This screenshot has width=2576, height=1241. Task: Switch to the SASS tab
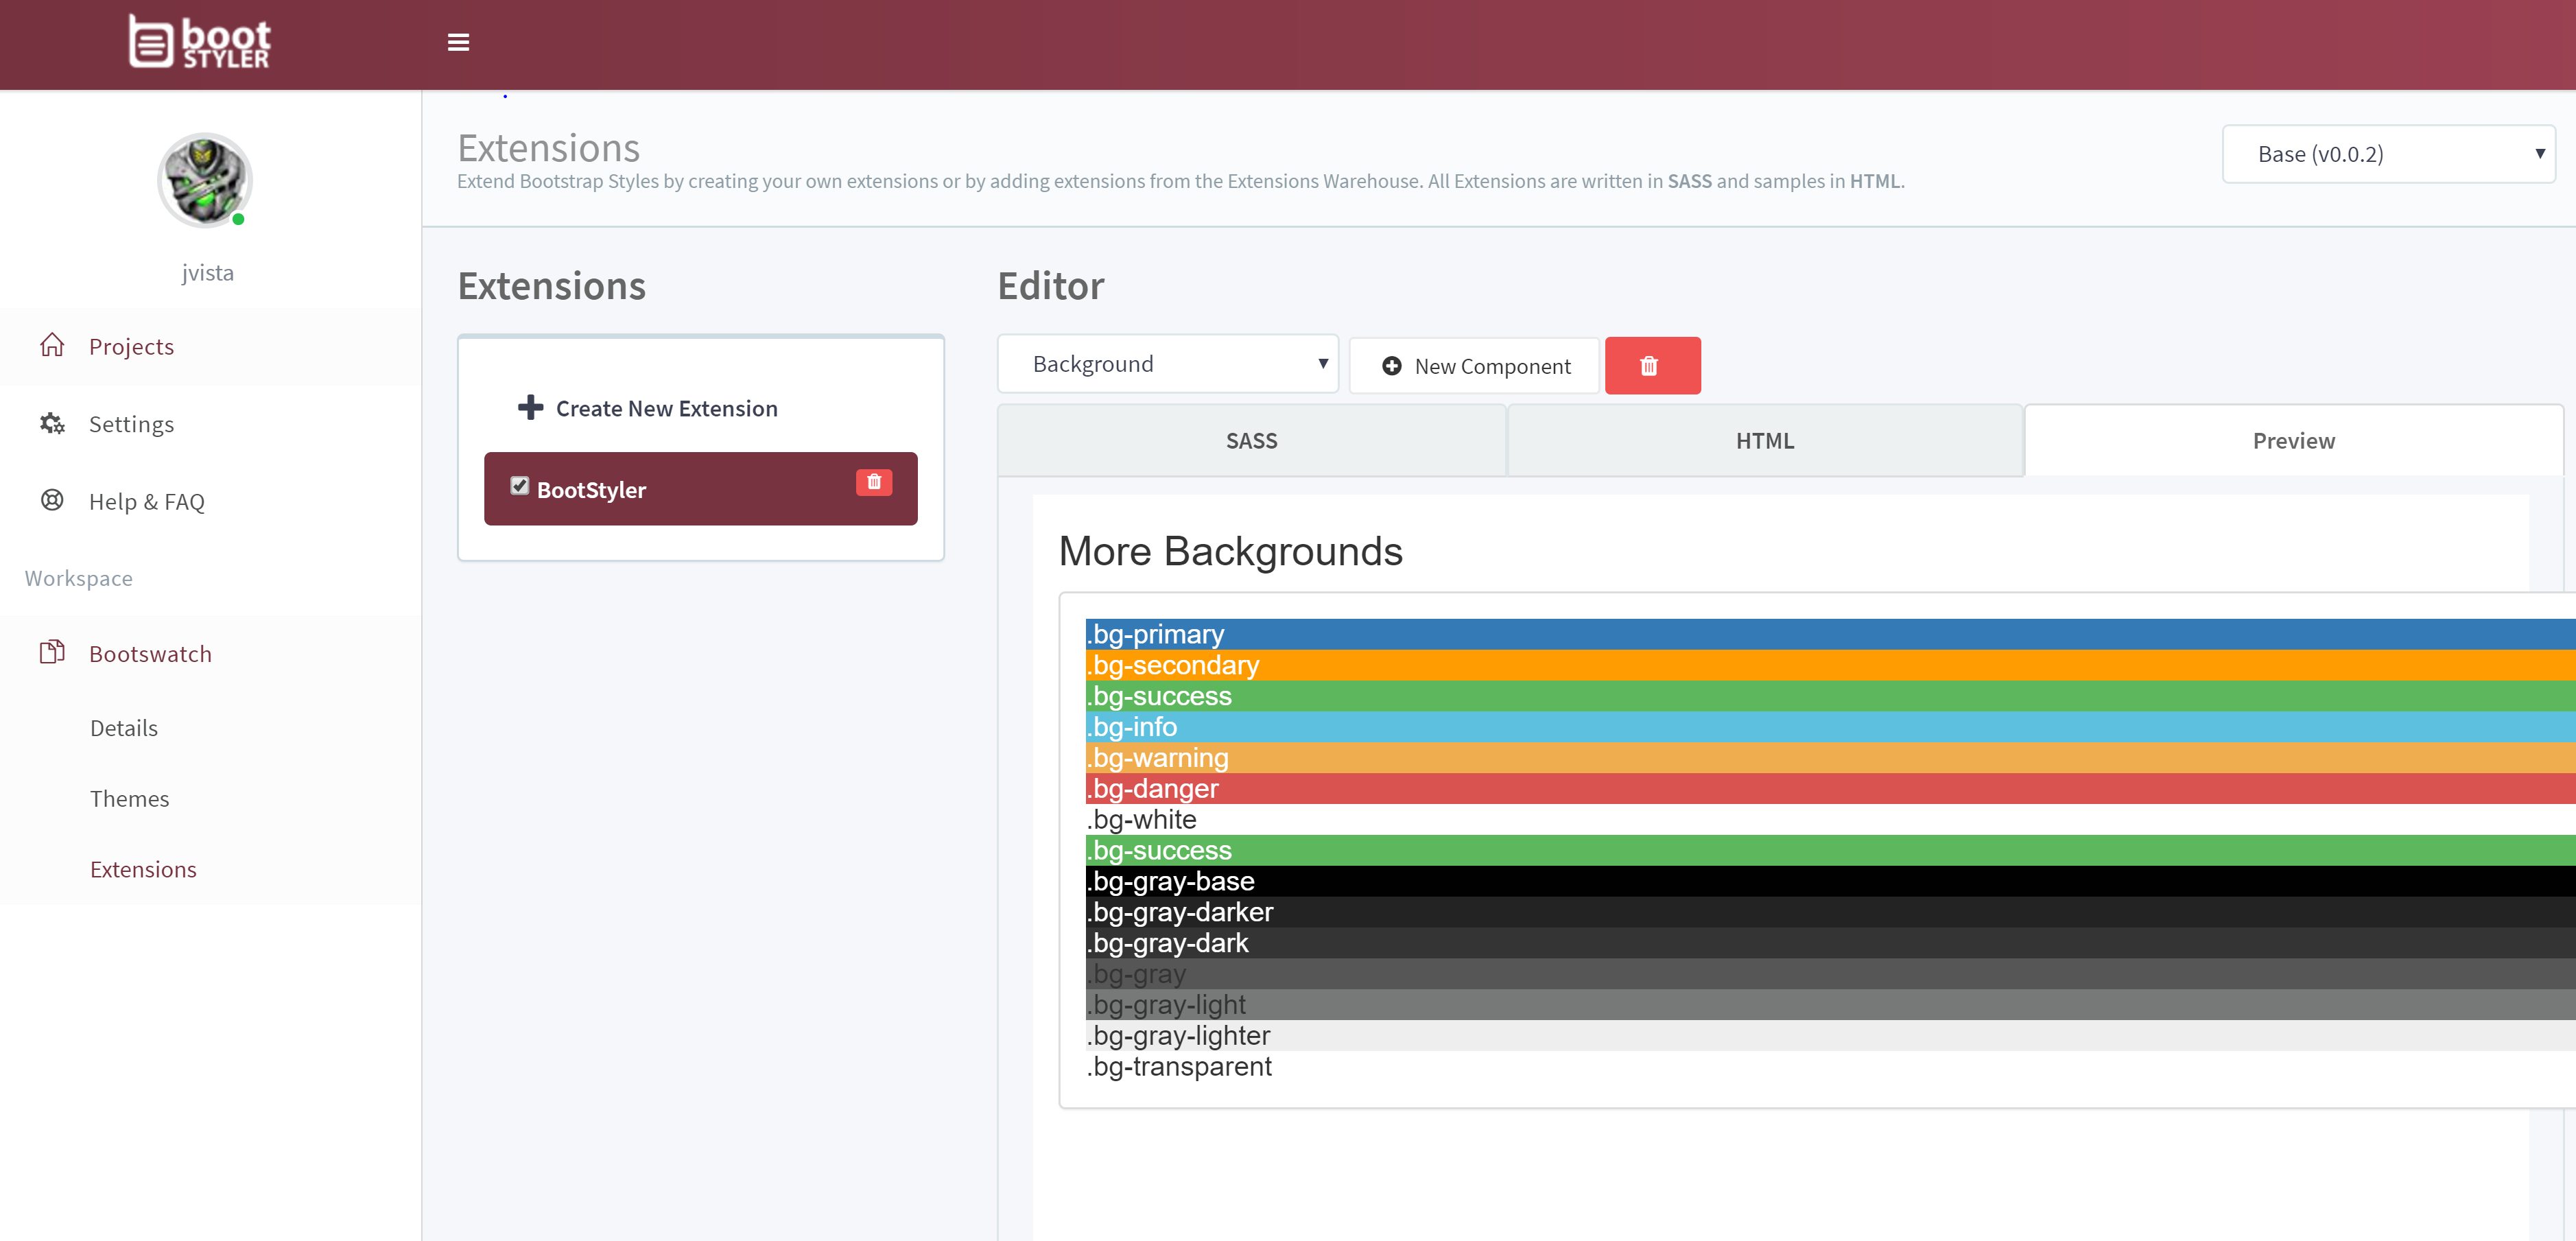coord(1251,441)
